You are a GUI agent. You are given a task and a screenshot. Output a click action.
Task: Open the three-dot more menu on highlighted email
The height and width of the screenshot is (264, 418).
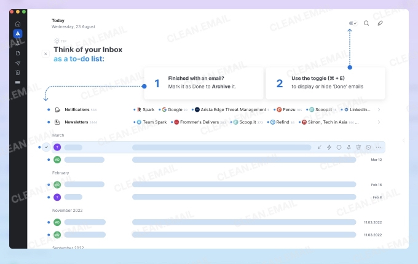click(x=378, y=147)
